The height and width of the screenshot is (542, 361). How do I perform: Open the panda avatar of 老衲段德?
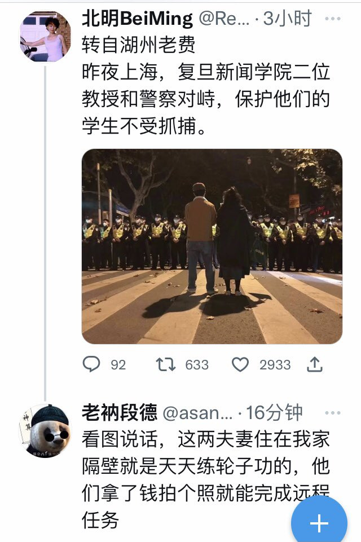point(45,431)
